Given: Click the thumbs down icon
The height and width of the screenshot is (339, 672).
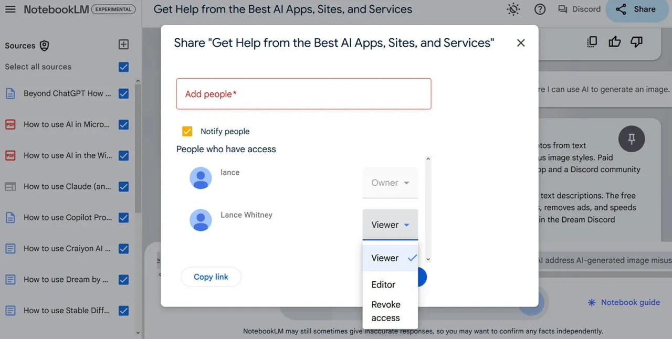Looking at the screenshot, I should pos(636,42).
